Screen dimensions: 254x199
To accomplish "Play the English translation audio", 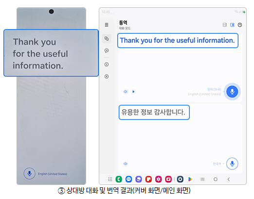I will coord(133,92).
